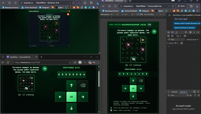
Task: Click backspace delete icon in Edge game window
Action: [x=83, y=85]
